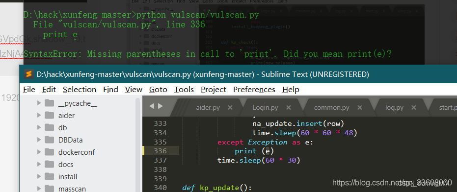Expand the __pycache__ folder arrow

(x=39, y=103)
